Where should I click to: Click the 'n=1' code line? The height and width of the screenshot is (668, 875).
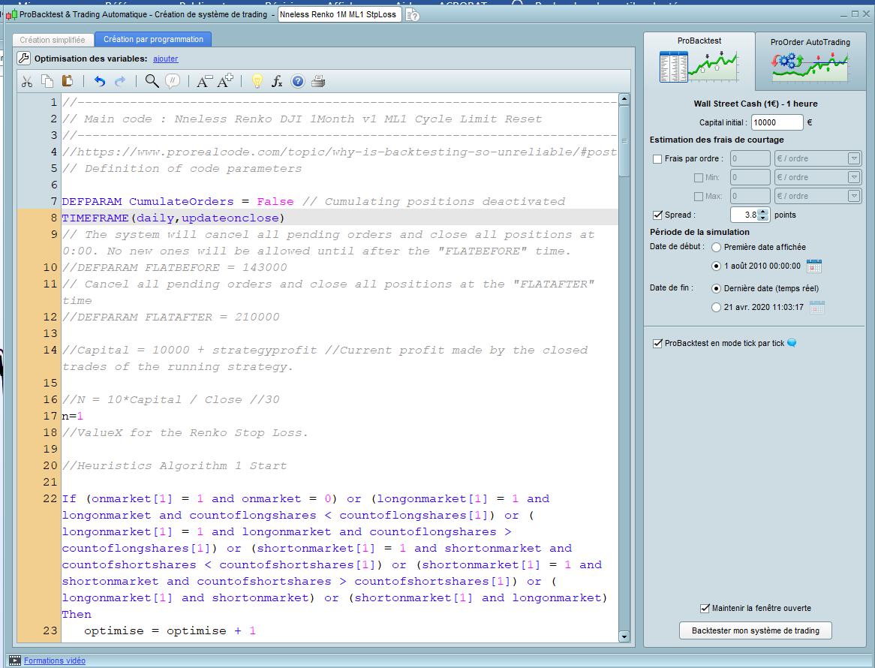(73, 417)
